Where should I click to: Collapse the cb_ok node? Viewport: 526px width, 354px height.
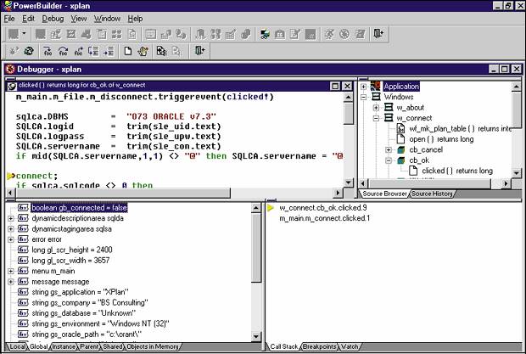[x=389, y=160]
